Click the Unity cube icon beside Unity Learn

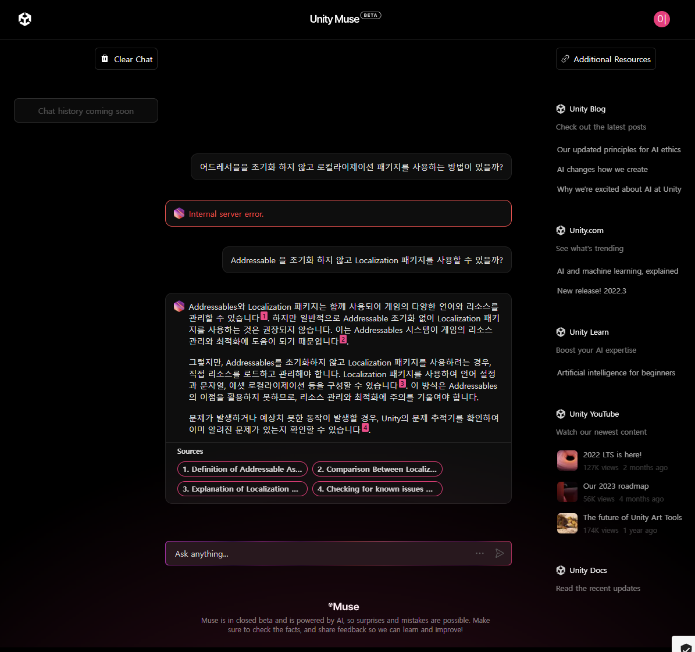tap(561, 332)
